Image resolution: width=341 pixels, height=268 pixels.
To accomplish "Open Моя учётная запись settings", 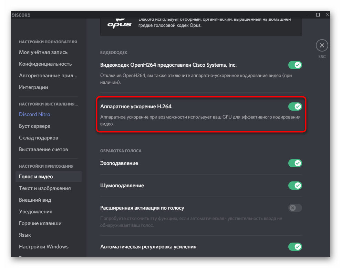I will click(43, 52).
